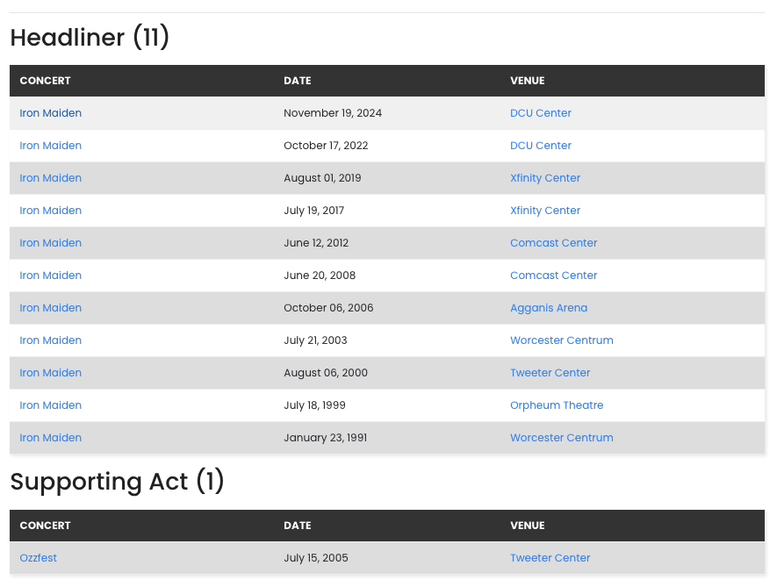
Task: Open the Ozzfest concert link
Action: 38,558
